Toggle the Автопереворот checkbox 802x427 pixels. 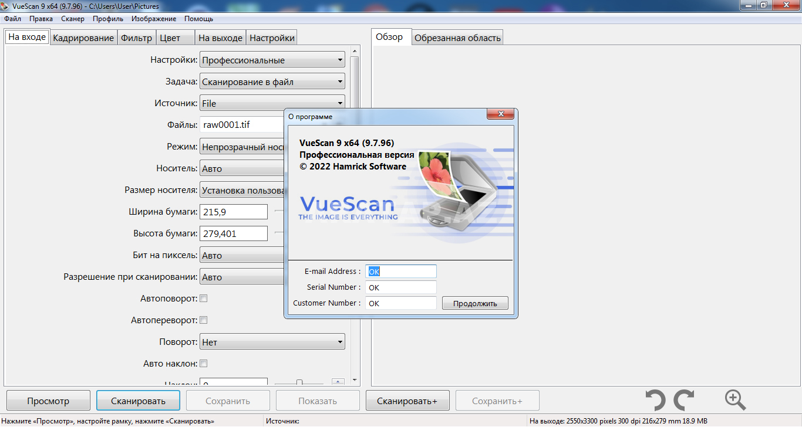[204, 320]
